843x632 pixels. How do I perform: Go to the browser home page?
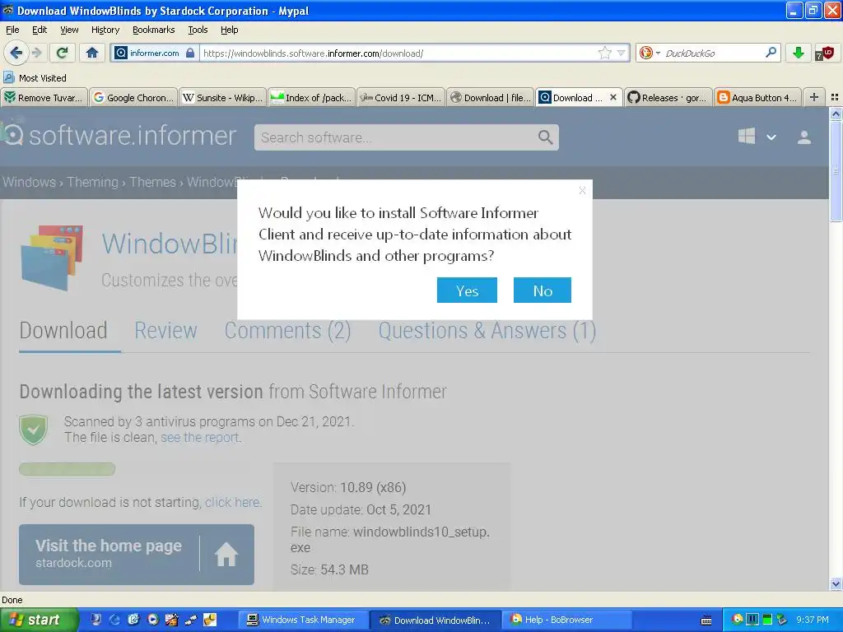pyautogui.click(x=92, y=53)
